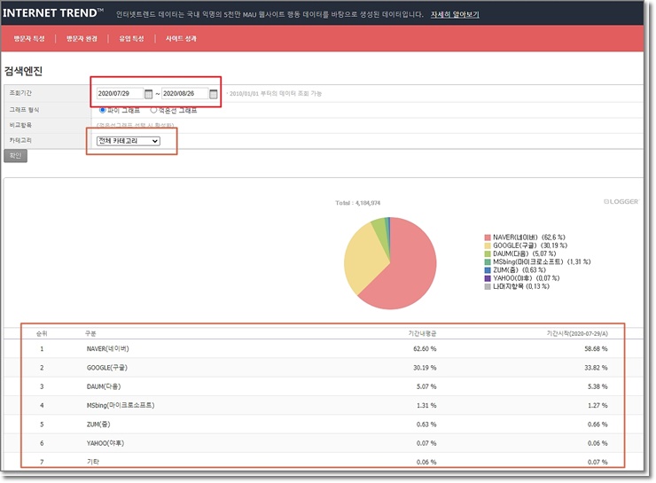This screenshot has width=656, height=483.
Task: Click the MSbing legend color swatch
Action: click(488, 262)
